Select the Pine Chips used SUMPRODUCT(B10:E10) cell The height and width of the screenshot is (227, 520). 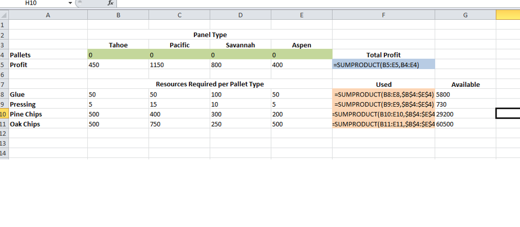point(384,114)
